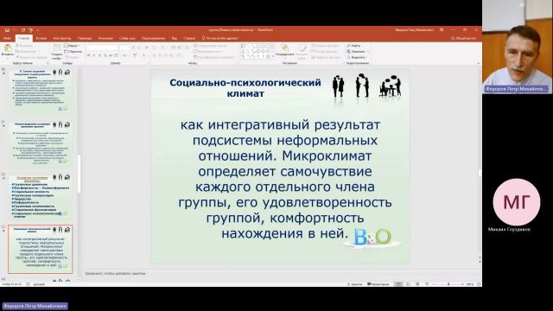This screenshot has width=553, height=311.
Task: Click the notes pane placeholder text
Action: pyautogui.click(x=115, y=274)
